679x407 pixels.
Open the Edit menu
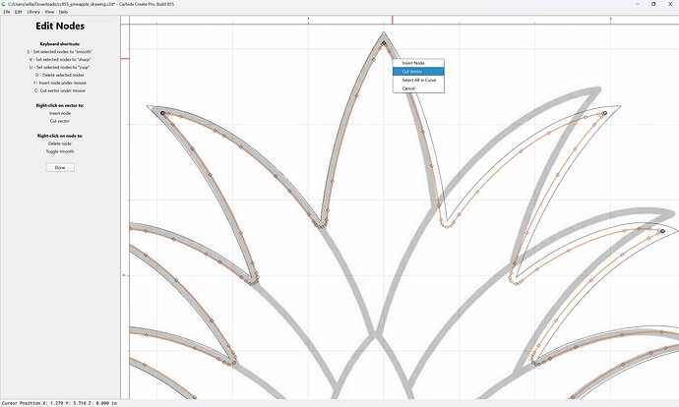pos(18,12)
